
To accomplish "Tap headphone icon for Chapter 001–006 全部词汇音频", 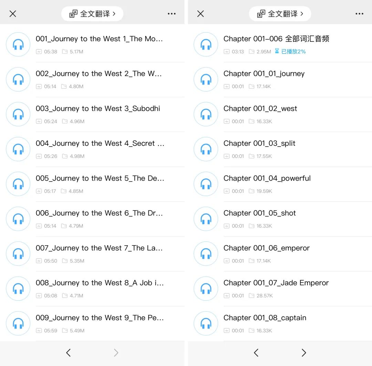I will point(206,44).
